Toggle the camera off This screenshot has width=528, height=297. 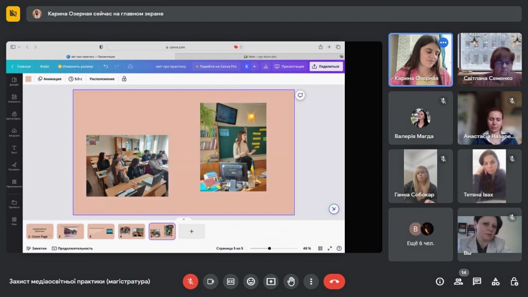click(x=211, y=282)
